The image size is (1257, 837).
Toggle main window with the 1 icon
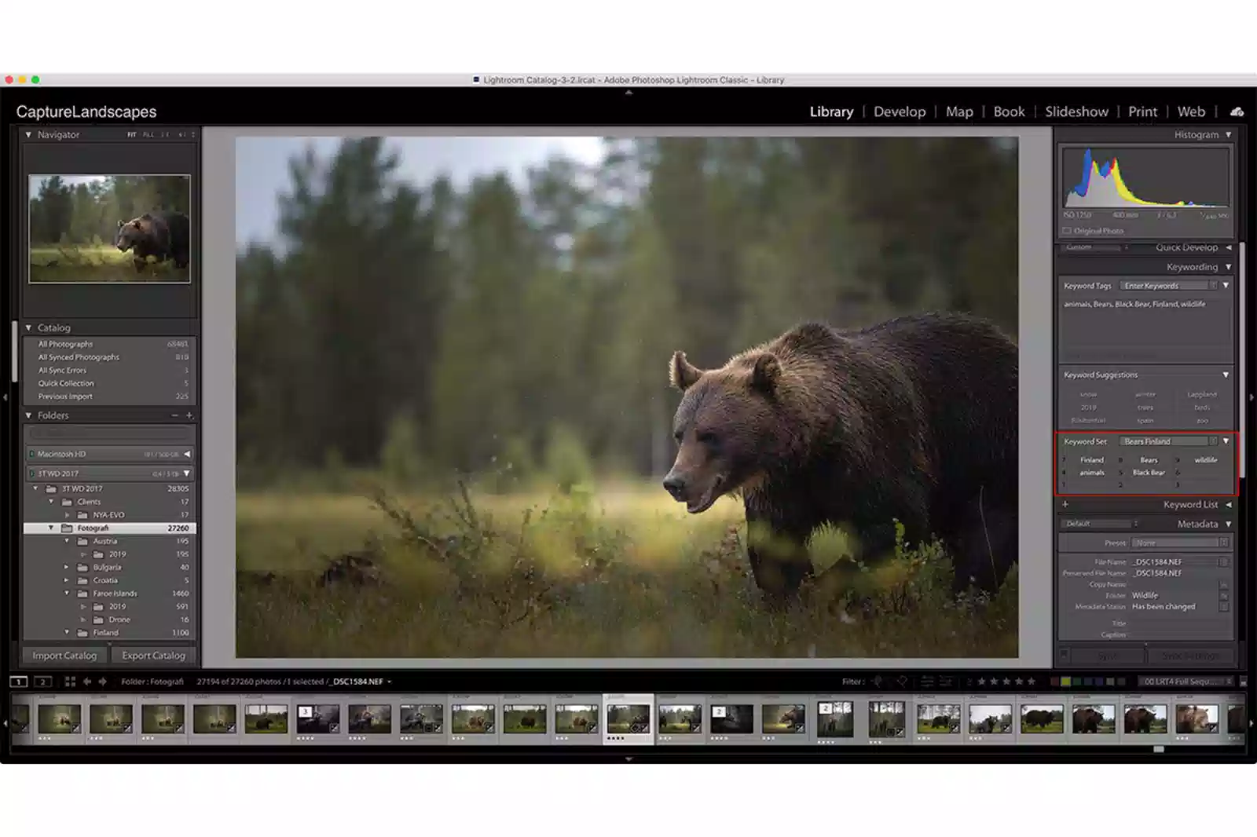[18, 682]
